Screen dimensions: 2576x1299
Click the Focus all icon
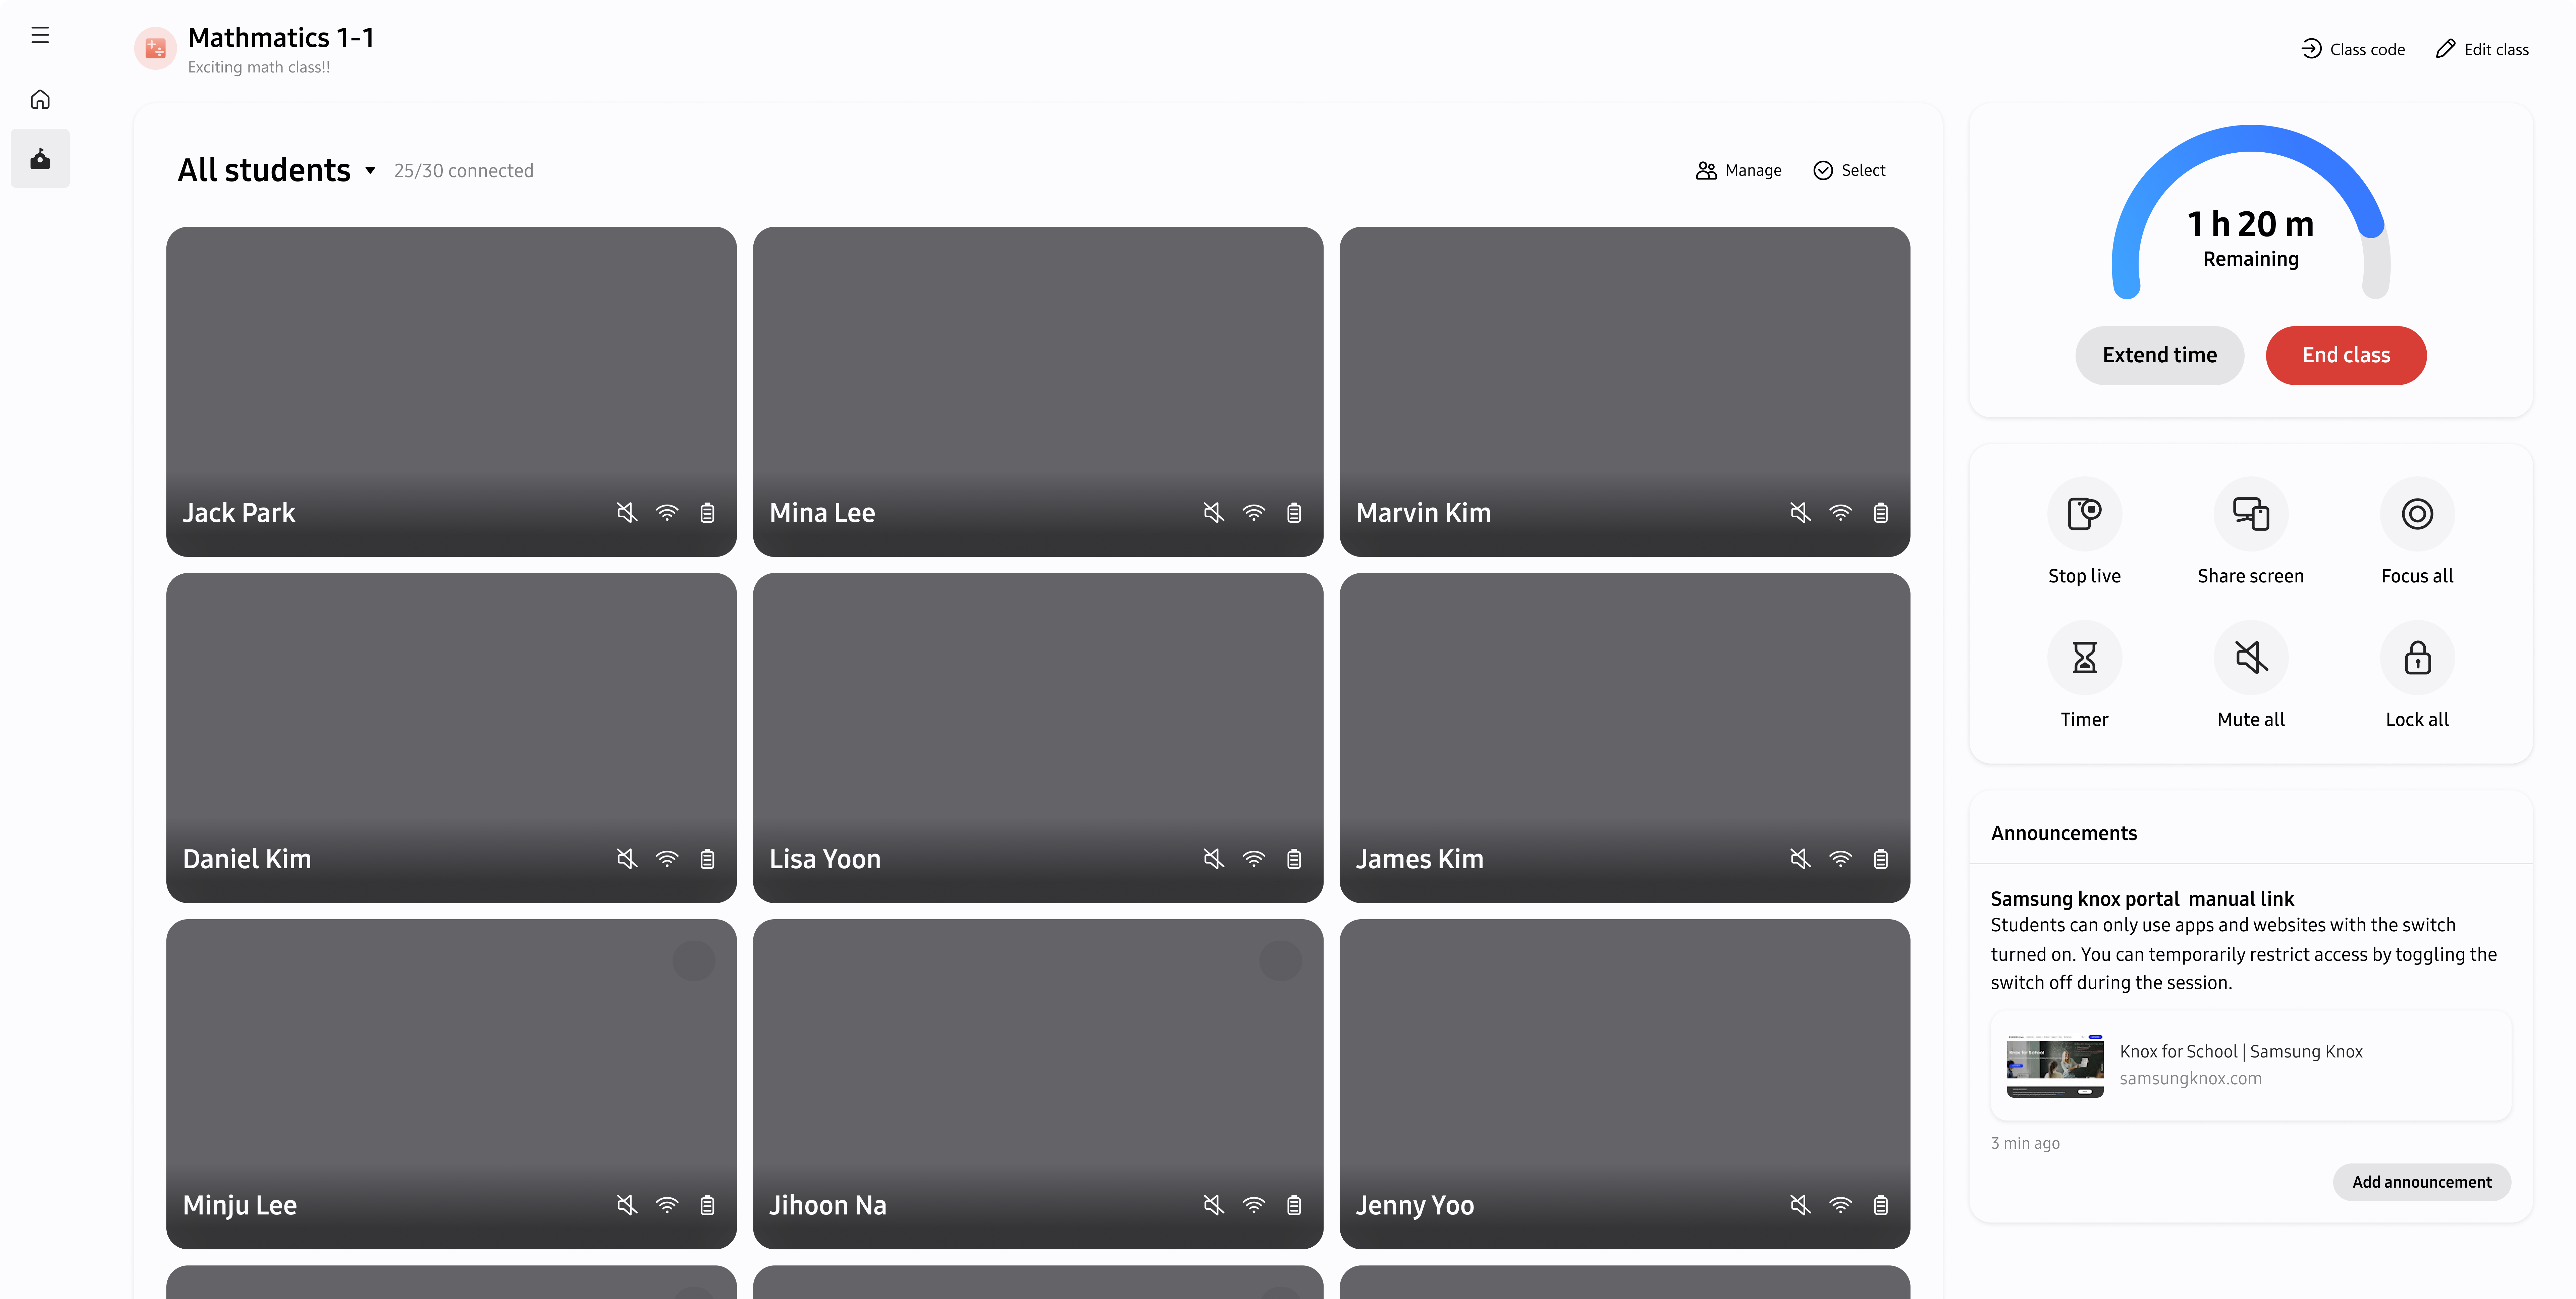(x=2417, y=514)
